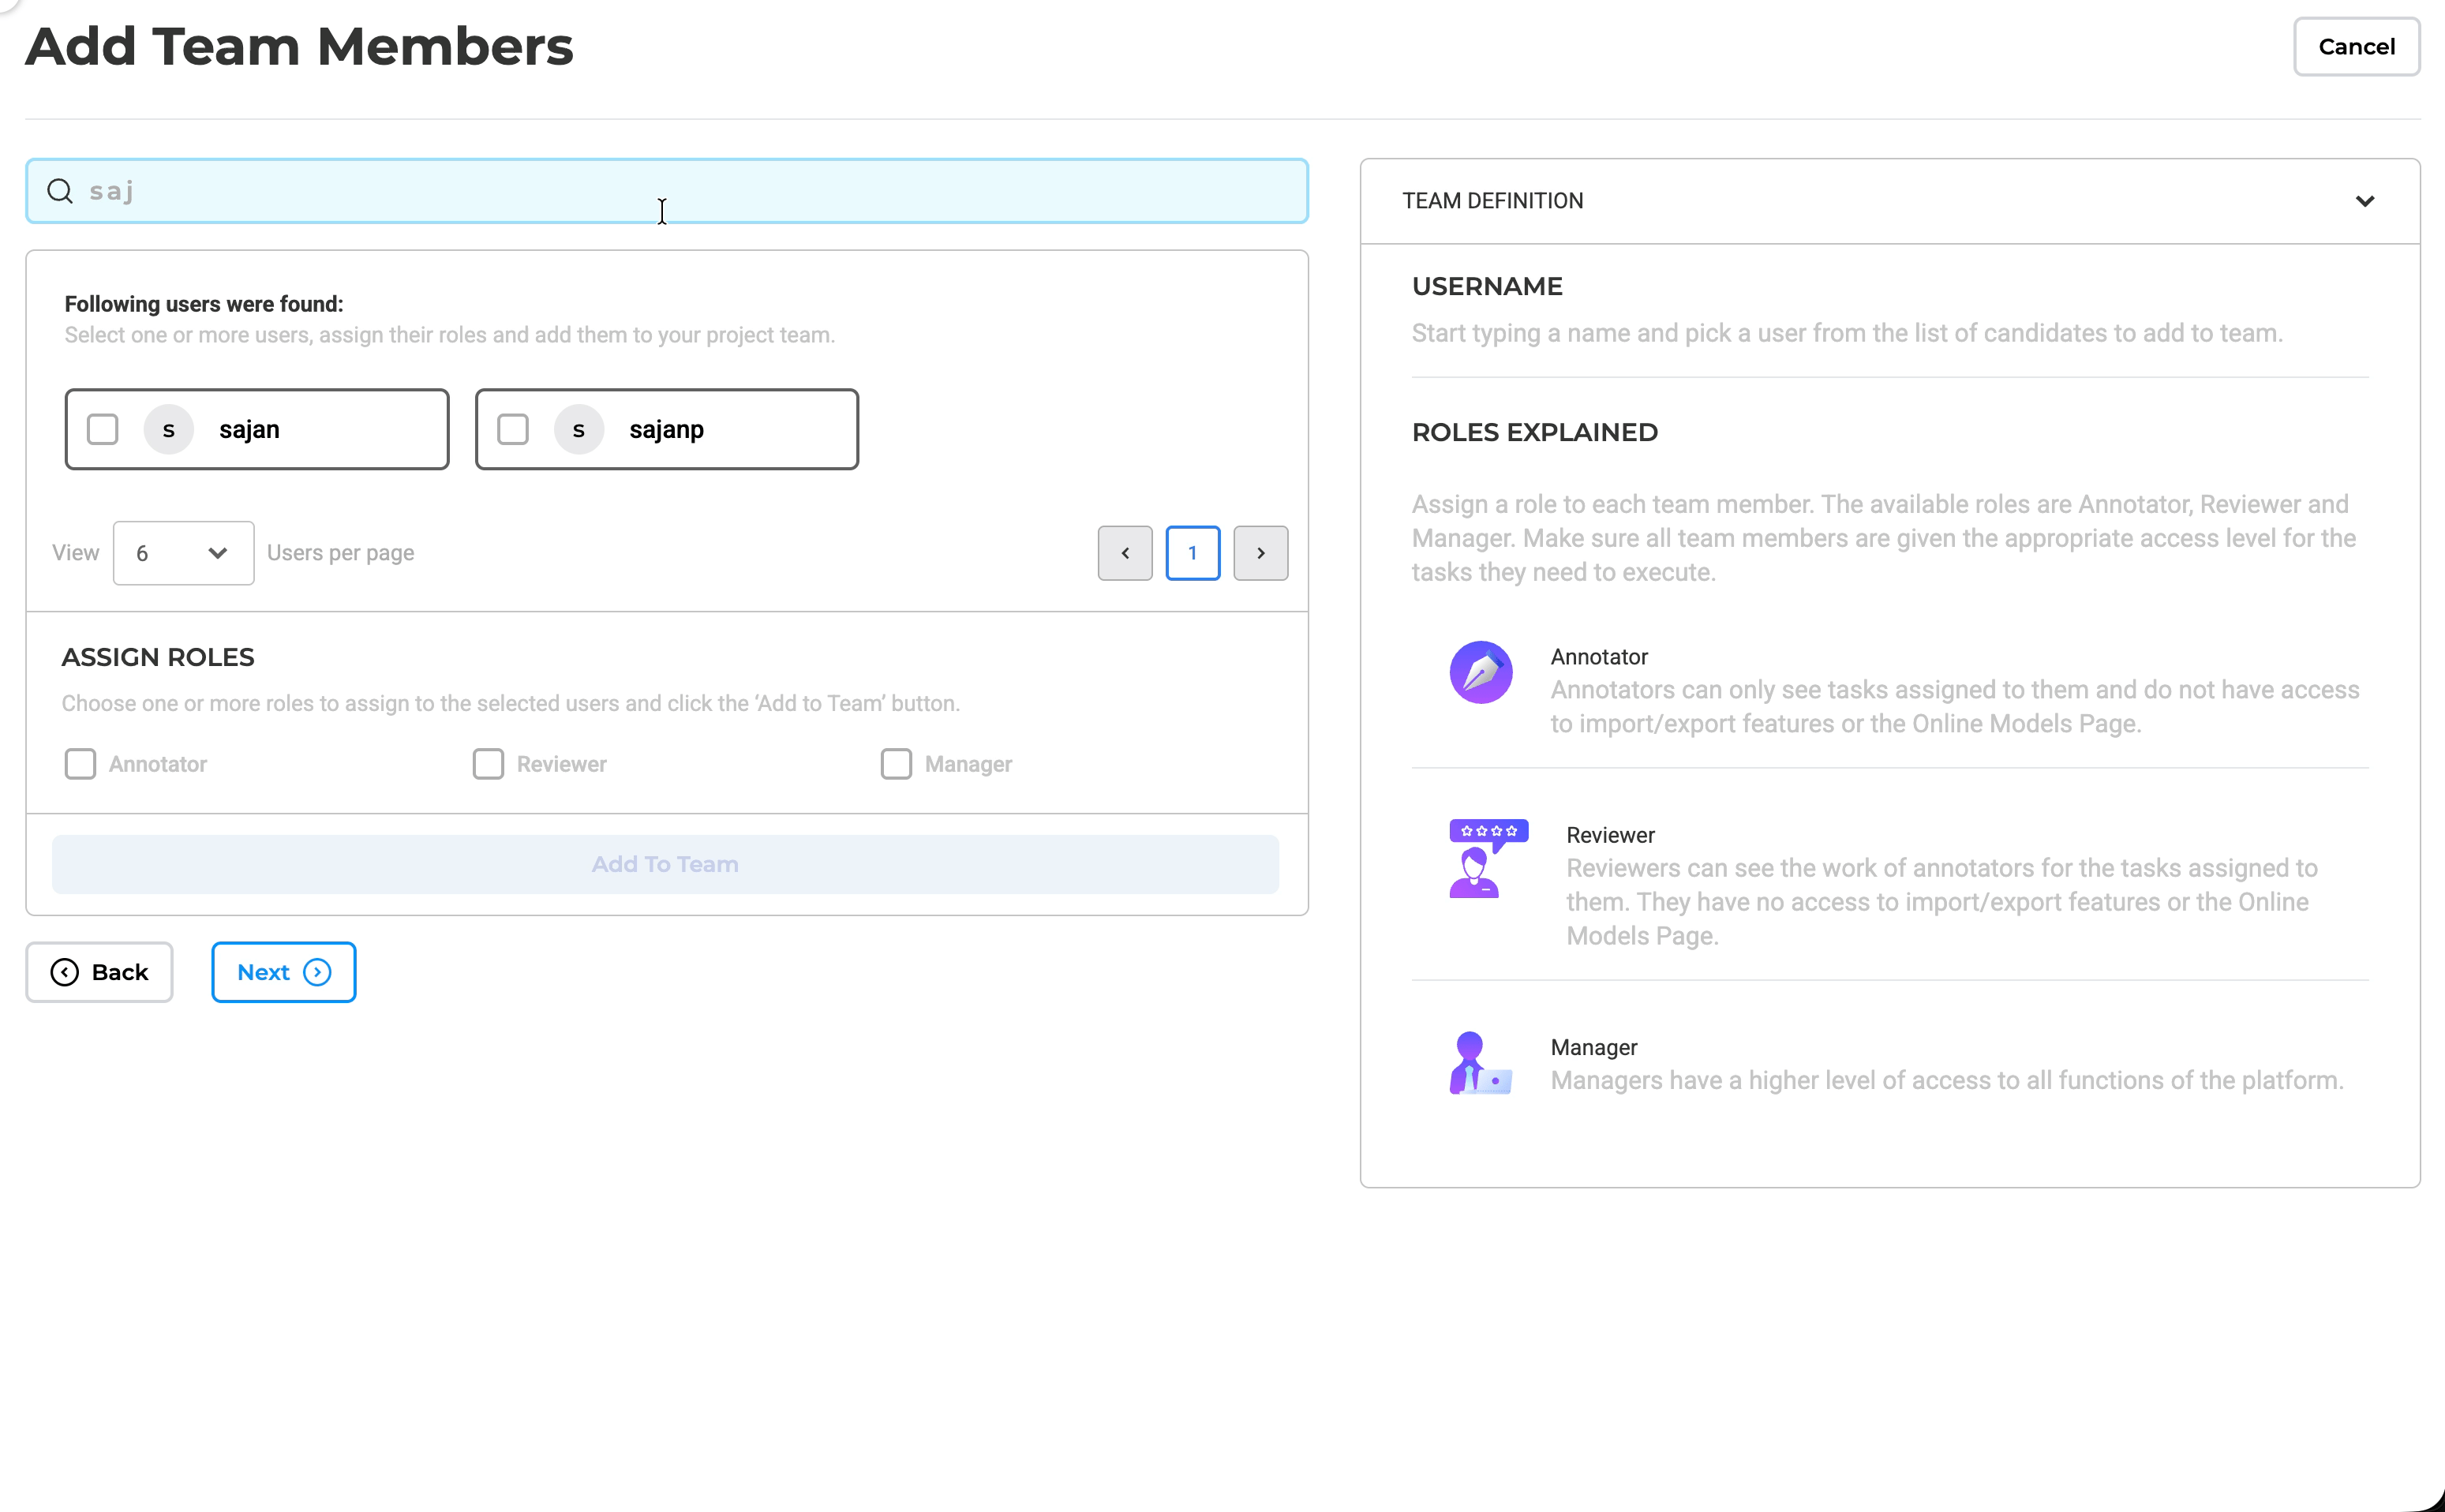
Task: Click the Next button
Action: (x=283, y=972)
